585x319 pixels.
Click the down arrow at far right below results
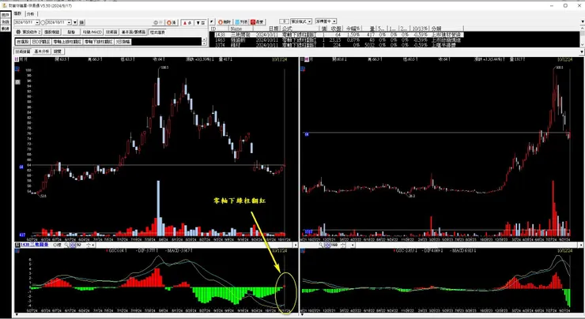point(581,52)
